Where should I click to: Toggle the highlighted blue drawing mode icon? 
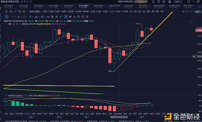66,17
